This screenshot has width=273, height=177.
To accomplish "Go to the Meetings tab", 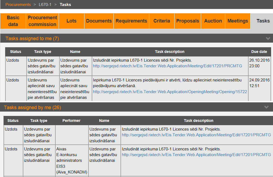I will pos(238,21).
